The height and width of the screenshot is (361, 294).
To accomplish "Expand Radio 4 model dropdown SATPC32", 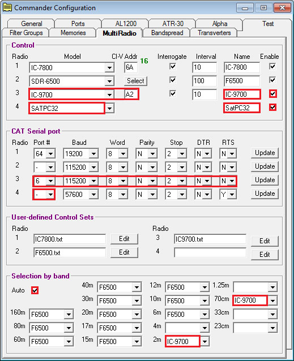I will 109,108.
